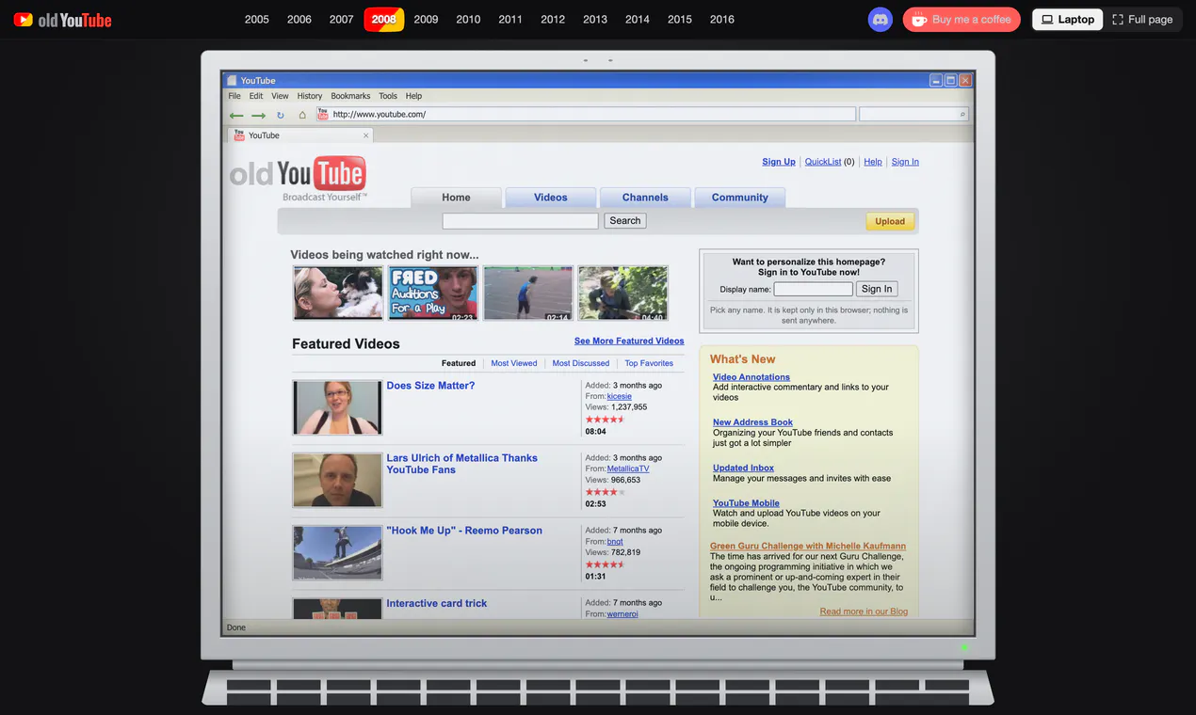Click the browser forward arrow
Viewport: 1196px width, 715px height.
click(258, 115)
